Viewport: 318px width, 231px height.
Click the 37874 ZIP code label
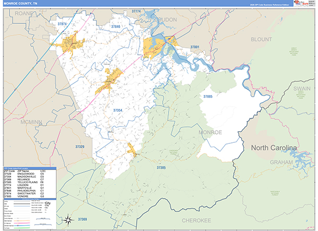click(62, 24)
